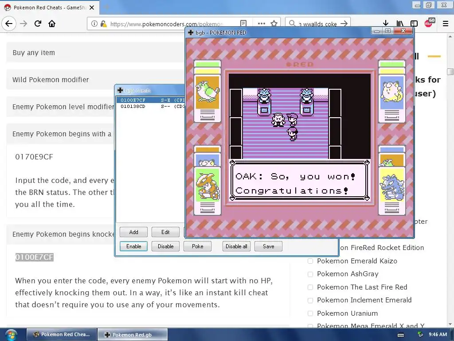This screenshot has height=341, width=454.
Task: Click scrollbar up arrow of the page
Action: pos(450,37)
